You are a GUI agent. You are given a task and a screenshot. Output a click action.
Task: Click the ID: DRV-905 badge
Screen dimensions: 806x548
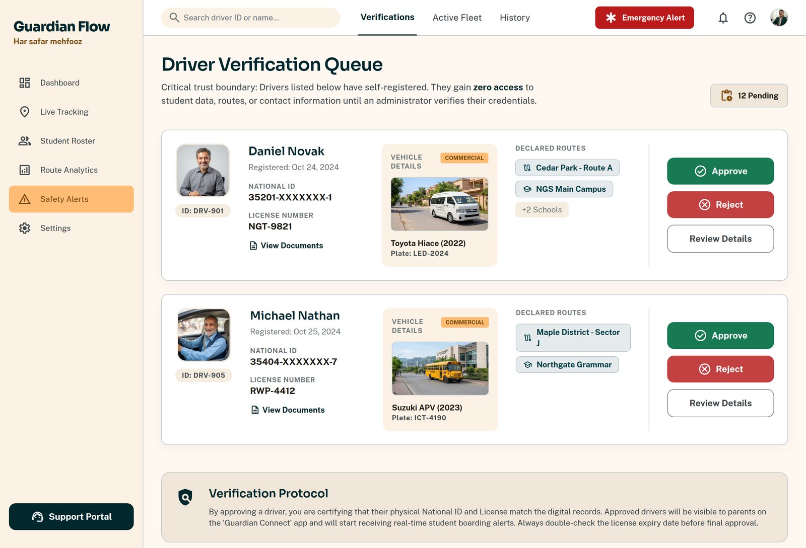click(204, 375)
